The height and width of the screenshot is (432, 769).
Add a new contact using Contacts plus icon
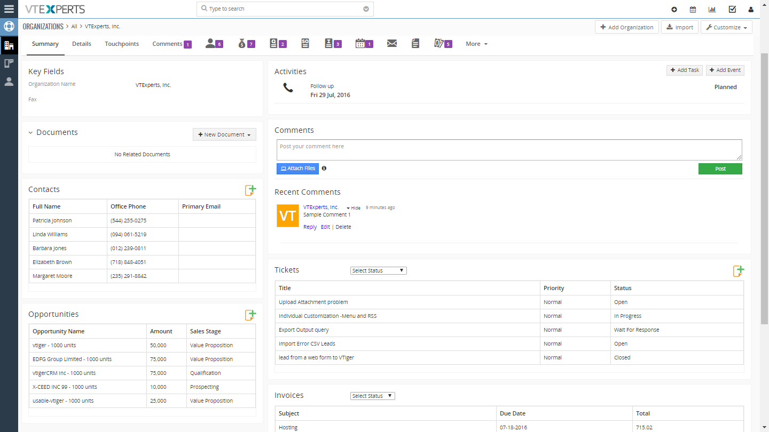[250, 190]
